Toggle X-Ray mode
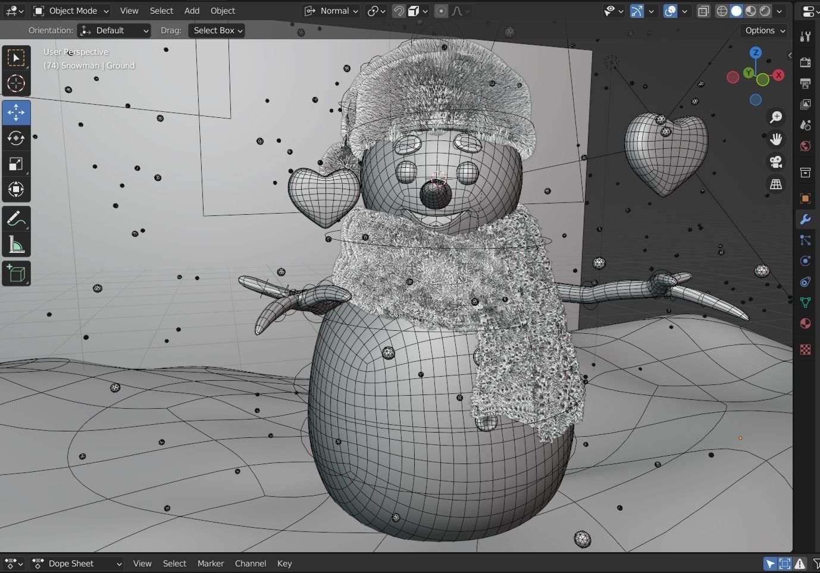The image size is (820, 573). coord(703,11)
